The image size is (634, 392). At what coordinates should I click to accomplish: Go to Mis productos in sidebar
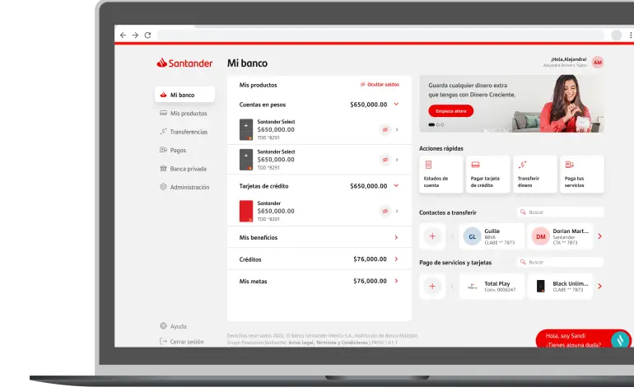click(x=184, y=114)
